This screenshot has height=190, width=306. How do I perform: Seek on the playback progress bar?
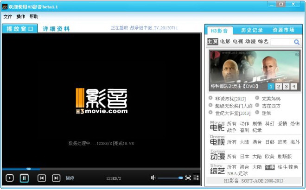tap(101, 169)
